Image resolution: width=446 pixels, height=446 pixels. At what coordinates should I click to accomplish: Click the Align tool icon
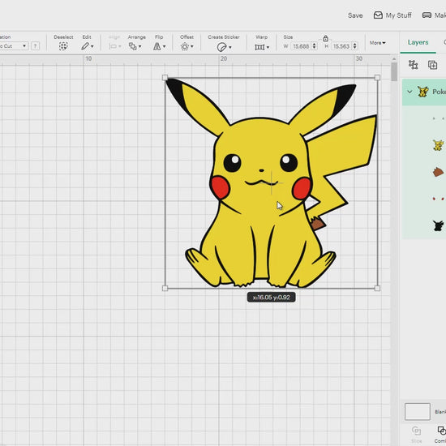tap(113, 46)
